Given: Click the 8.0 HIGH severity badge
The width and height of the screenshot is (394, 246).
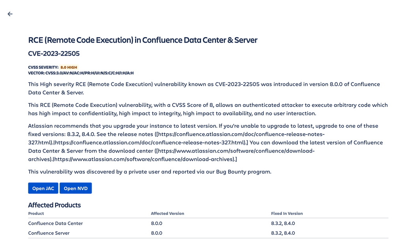Looking at the screenshot, I should pos(69,67).
